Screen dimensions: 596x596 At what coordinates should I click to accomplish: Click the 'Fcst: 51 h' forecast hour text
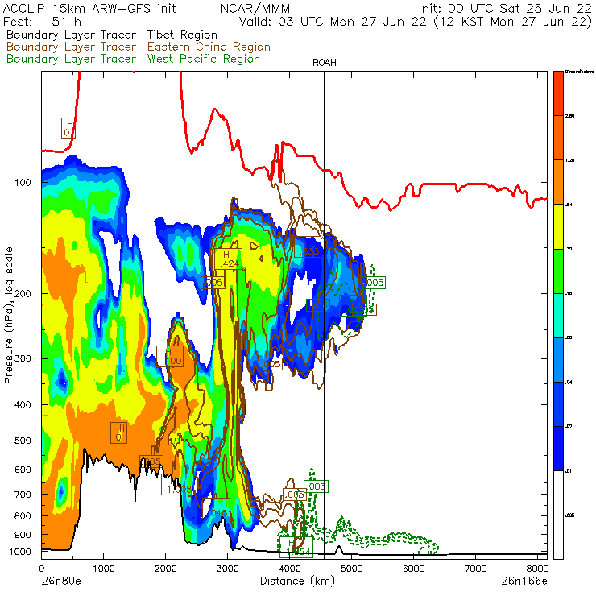click(42, 21)
